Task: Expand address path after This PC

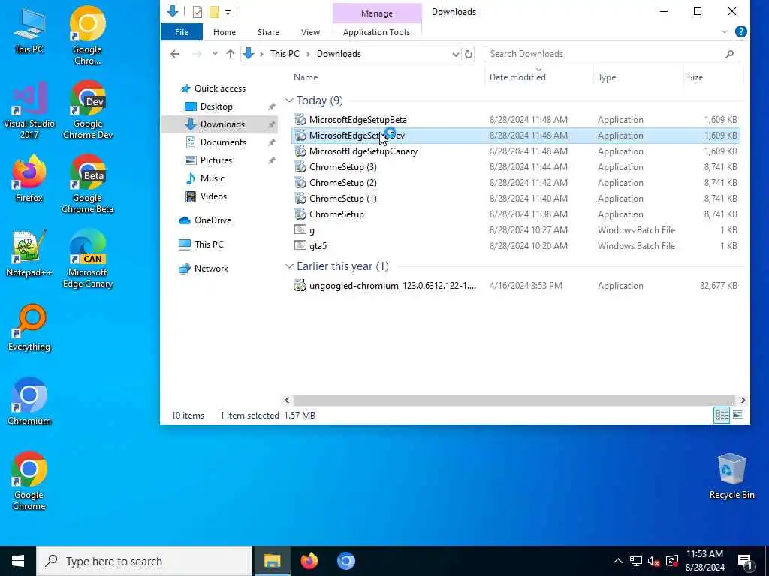Action: click(x=308, y=54)
